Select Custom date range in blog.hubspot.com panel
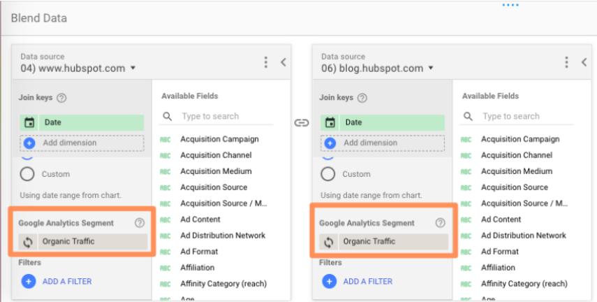The width and height of the screenshot is (597, 302). pos(327,174)
